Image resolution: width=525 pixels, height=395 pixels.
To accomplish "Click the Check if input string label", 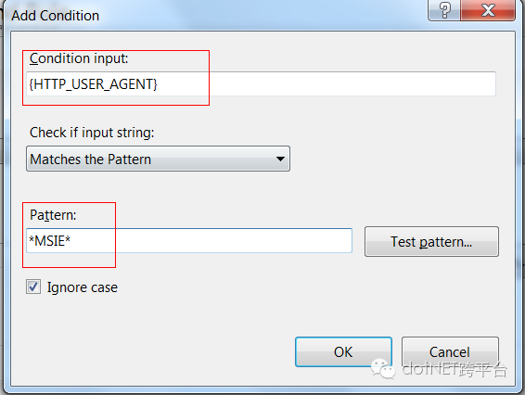I will (92, 133).
